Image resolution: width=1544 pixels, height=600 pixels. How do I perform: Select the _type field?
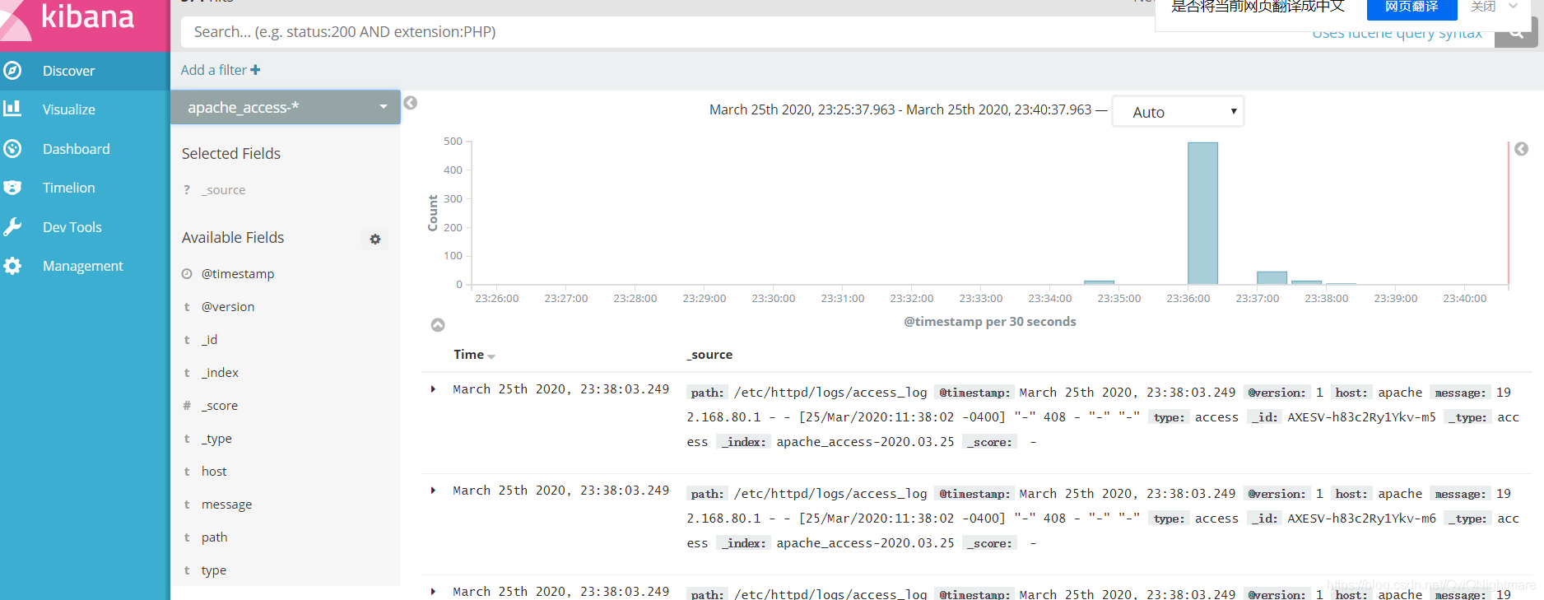click(x=216, y=438)
